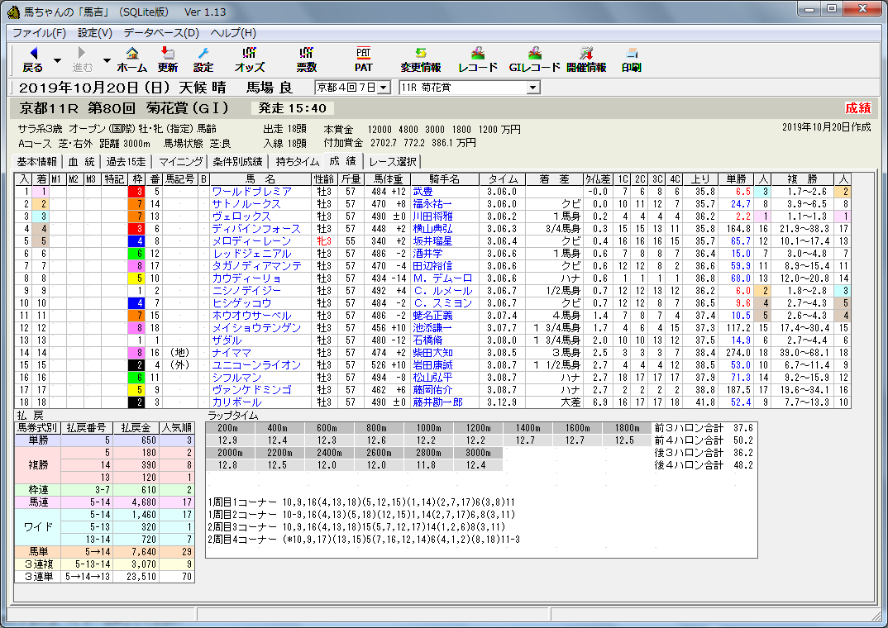Click jockey name 藤岡佑介
Viewport: 888px width, 628px height.
tap(432, 390)
